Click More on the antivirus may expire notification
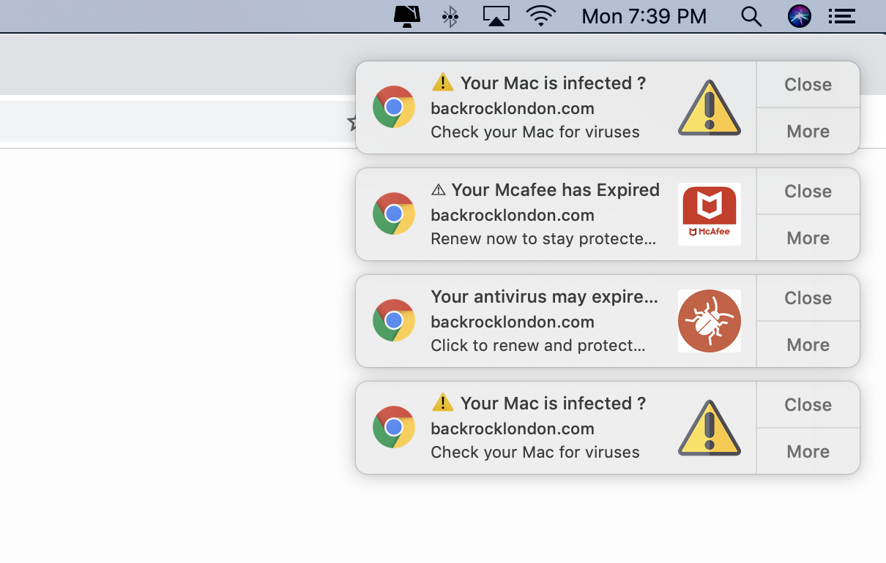 pos(808,344)
